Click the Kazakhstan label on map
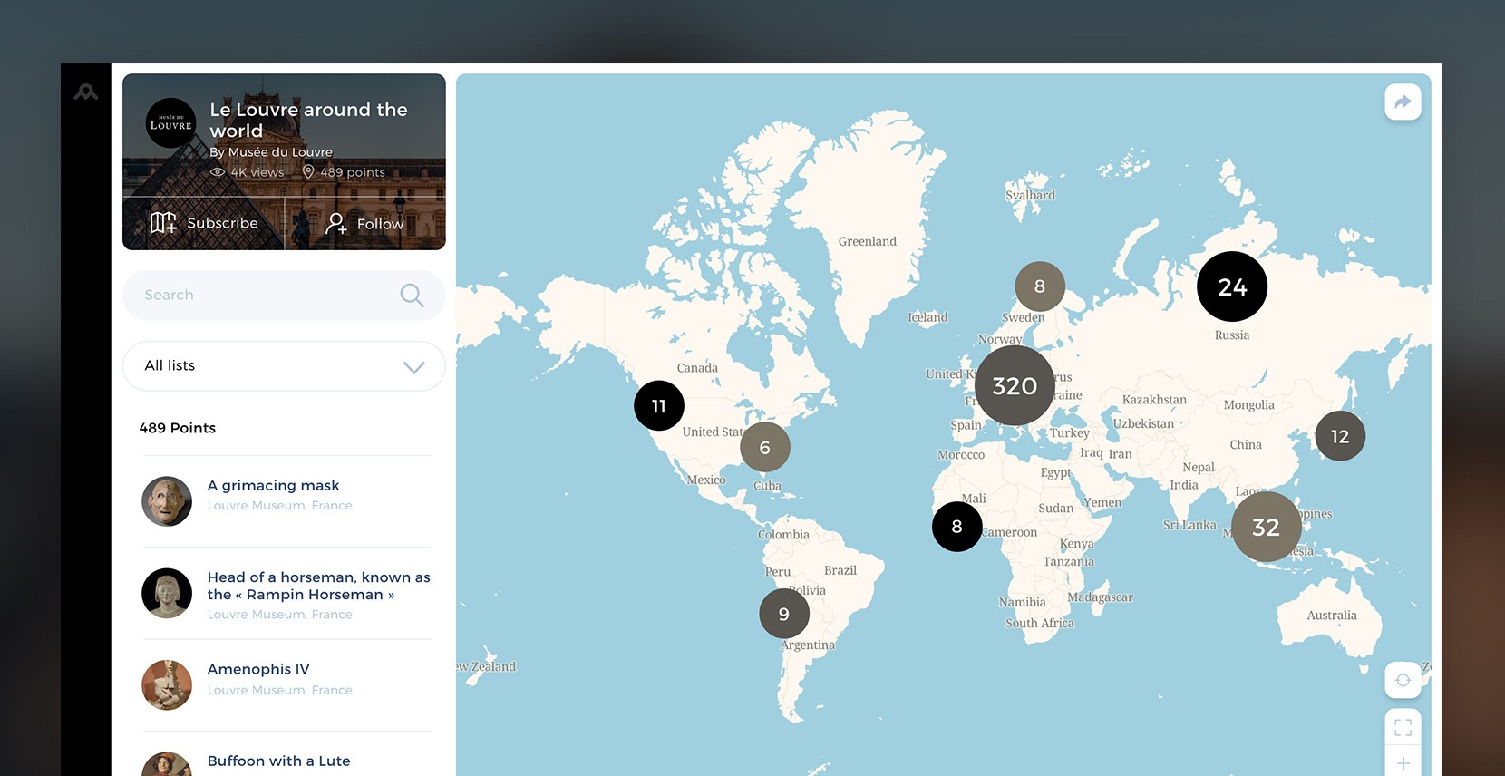Viewport: 1505px width, 776px height. (x=1154, y=400)
